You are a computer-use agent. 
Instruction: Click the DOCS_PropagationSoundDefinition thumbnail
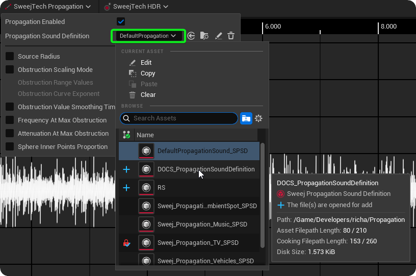coord(146,169)
